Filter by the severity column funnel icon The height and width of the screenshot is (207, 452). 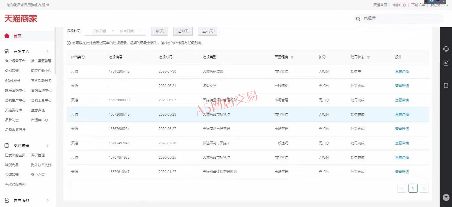(x=292, y=57)
